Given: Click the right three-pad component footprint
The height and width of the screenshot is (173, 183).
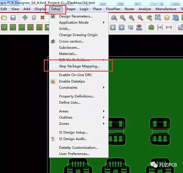Looking at the screenshot, I should tap(160, 139).
